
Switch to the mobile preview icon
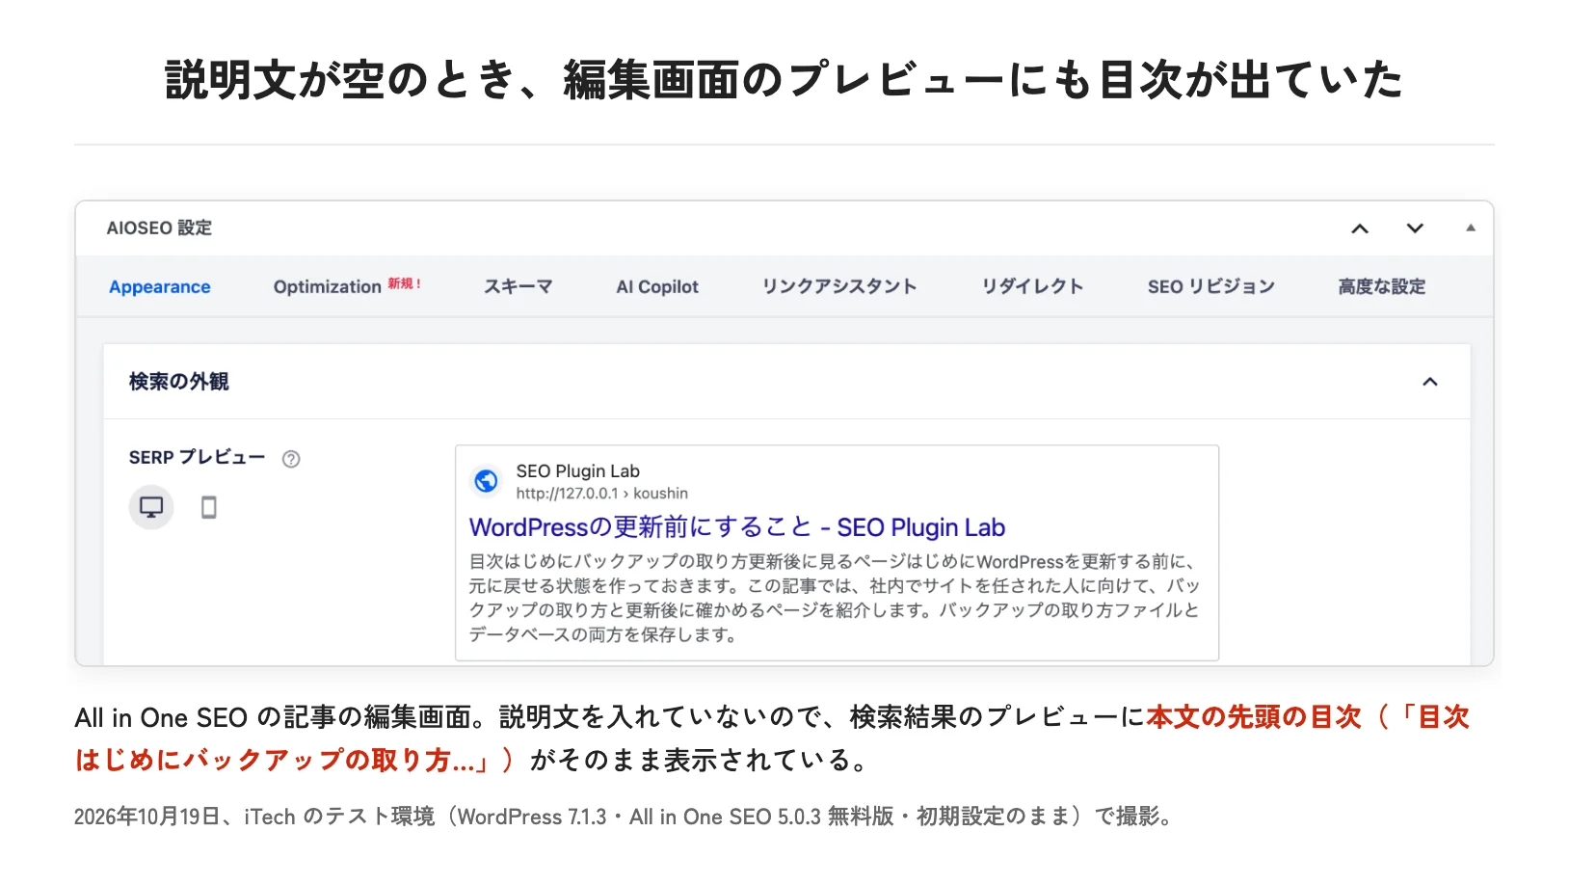pos(208,507)
